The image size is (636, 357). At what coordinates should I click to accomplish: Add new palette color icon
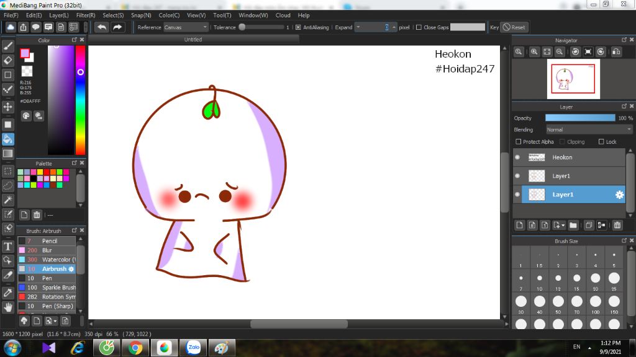24,215
